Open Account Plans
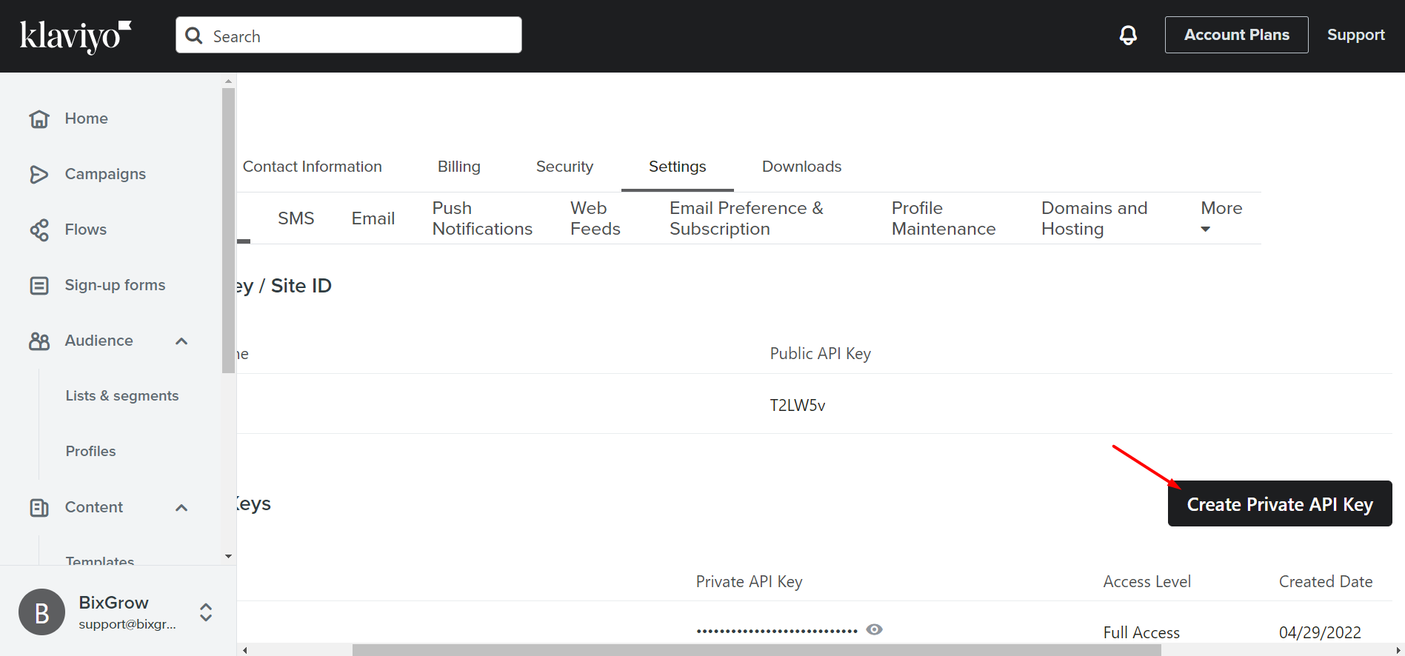1405x656 pixels. click(1236, 35)
